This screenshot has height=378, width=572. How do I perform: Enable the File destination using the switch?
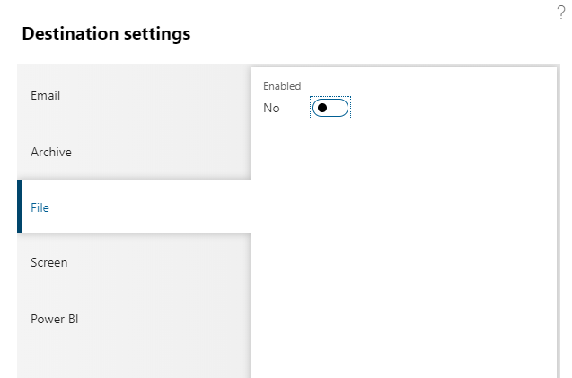330,108
